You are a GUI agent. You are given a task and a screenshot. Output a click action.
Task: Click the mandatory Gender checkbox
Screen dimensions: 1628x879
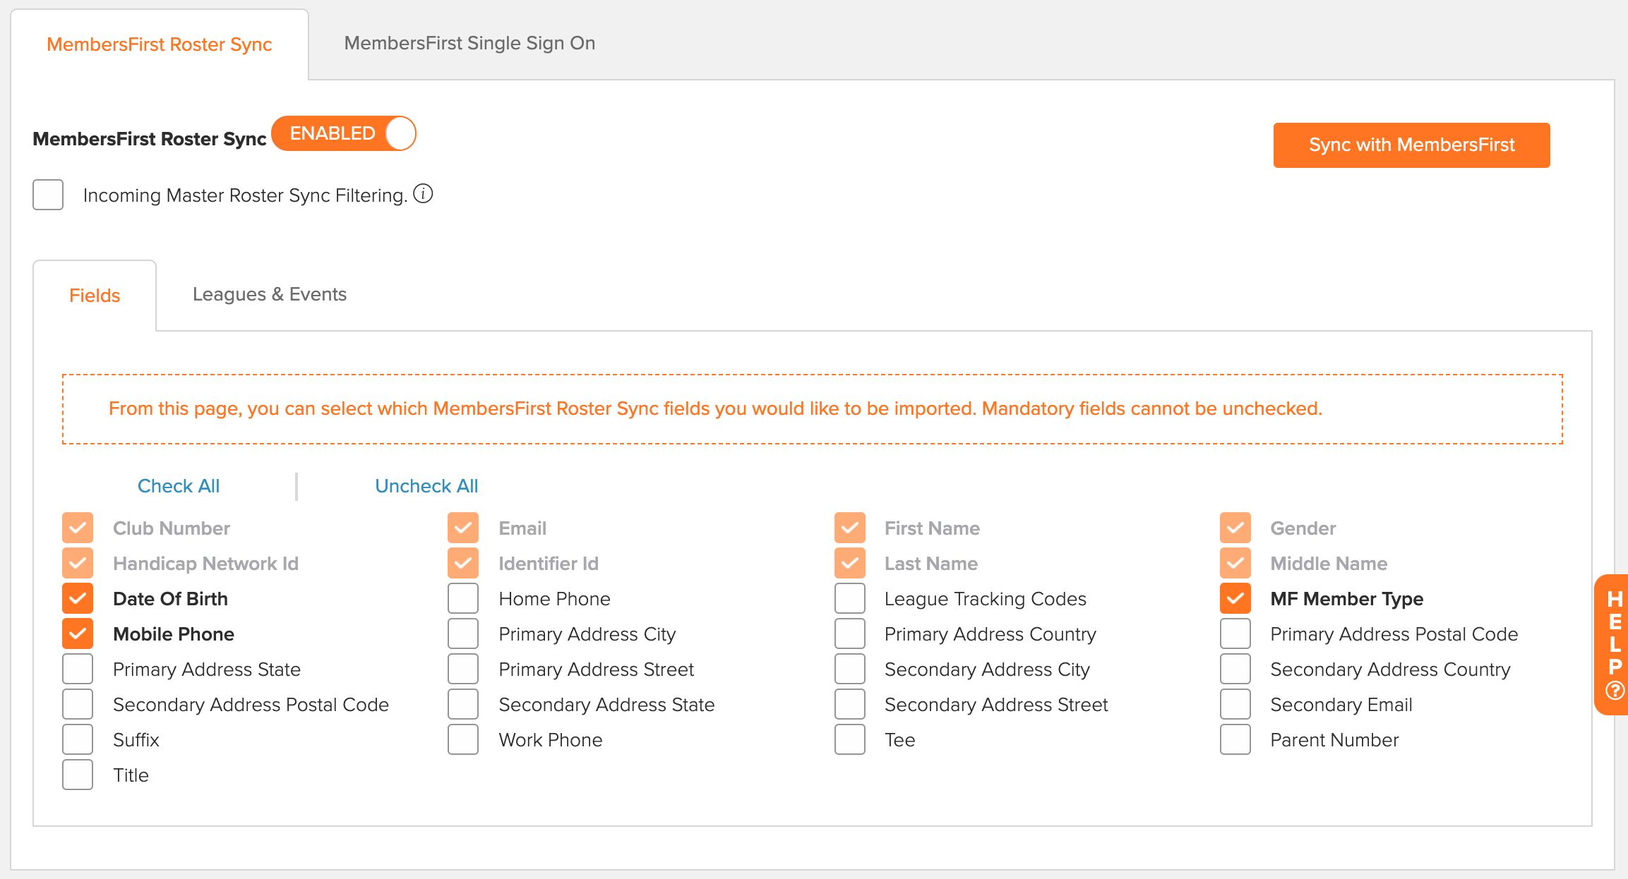click(x=1235, y=528)
